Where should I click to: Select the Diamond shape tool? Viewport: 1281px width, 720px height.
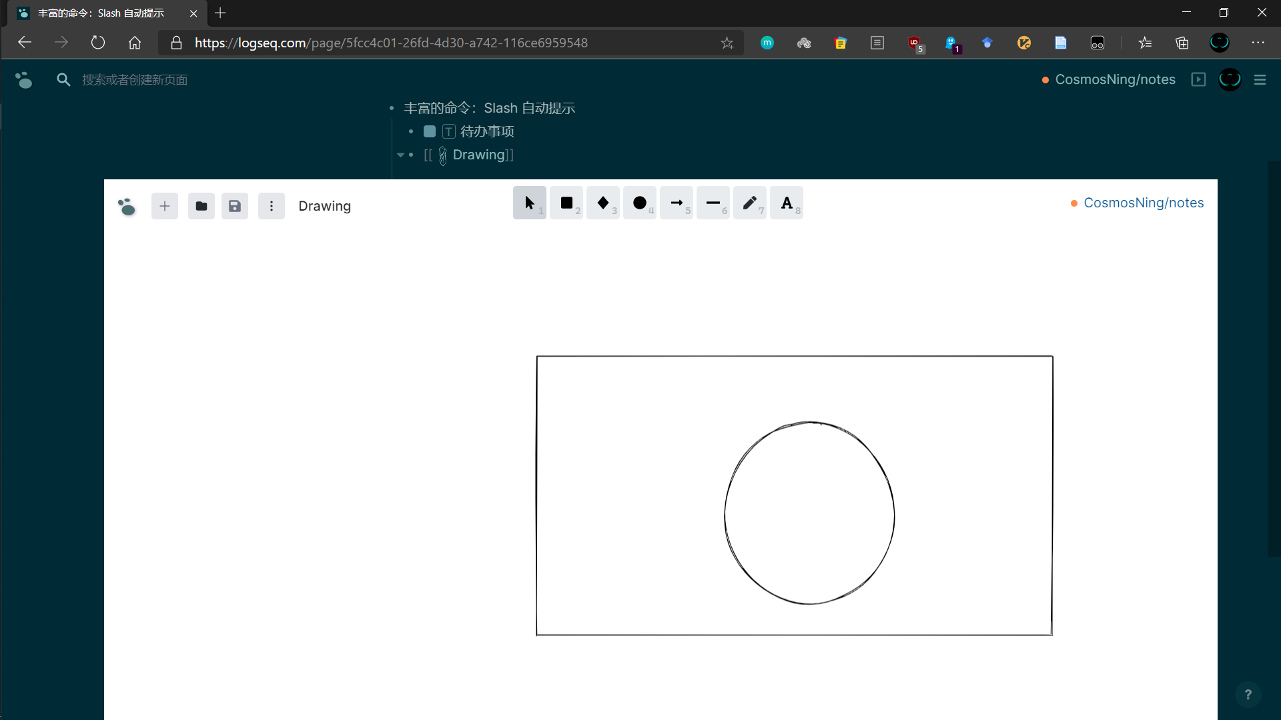[603, 203]
